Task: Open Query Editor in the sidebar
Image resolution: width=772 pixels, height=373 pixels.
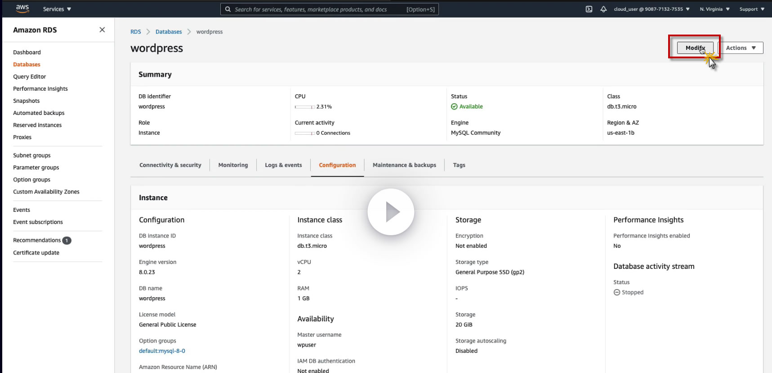Action: [29, 77]
